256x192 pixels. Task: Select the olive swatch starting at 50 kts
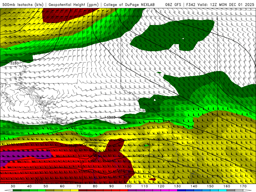pyautogui.click(x=50, y=190)
